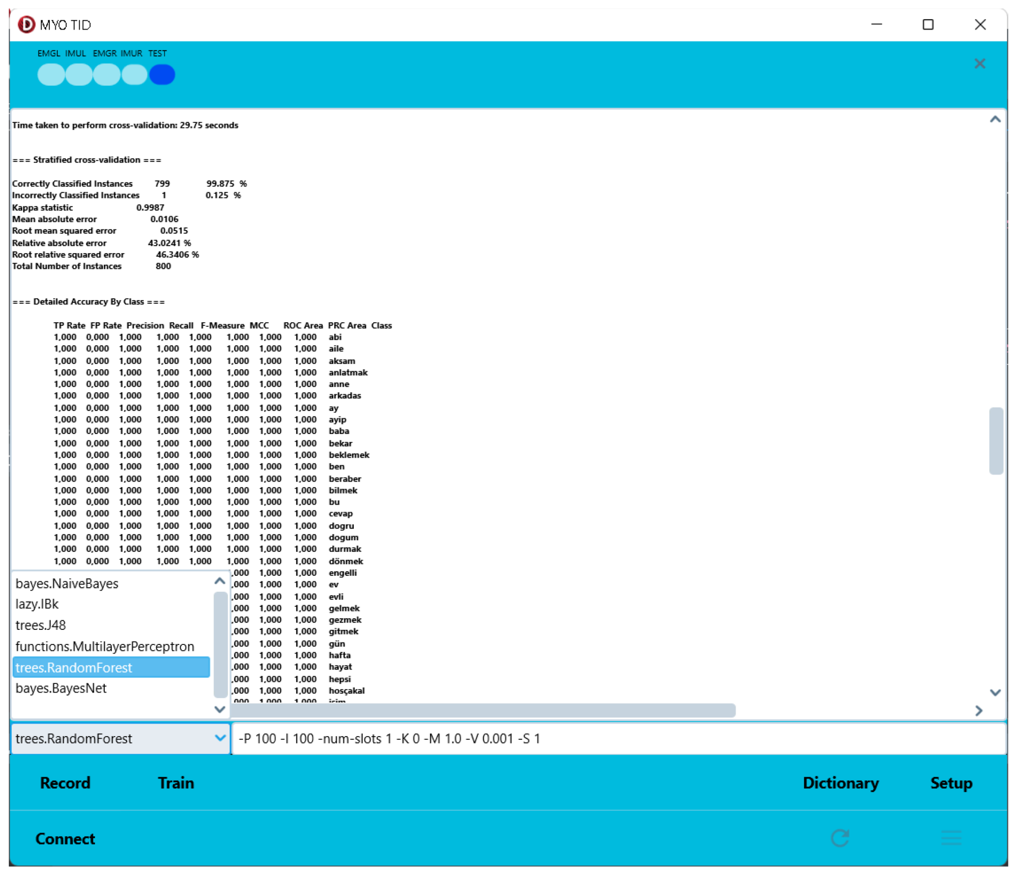
Task: Click the 'Relative absolute error' line
Action: 101,243
